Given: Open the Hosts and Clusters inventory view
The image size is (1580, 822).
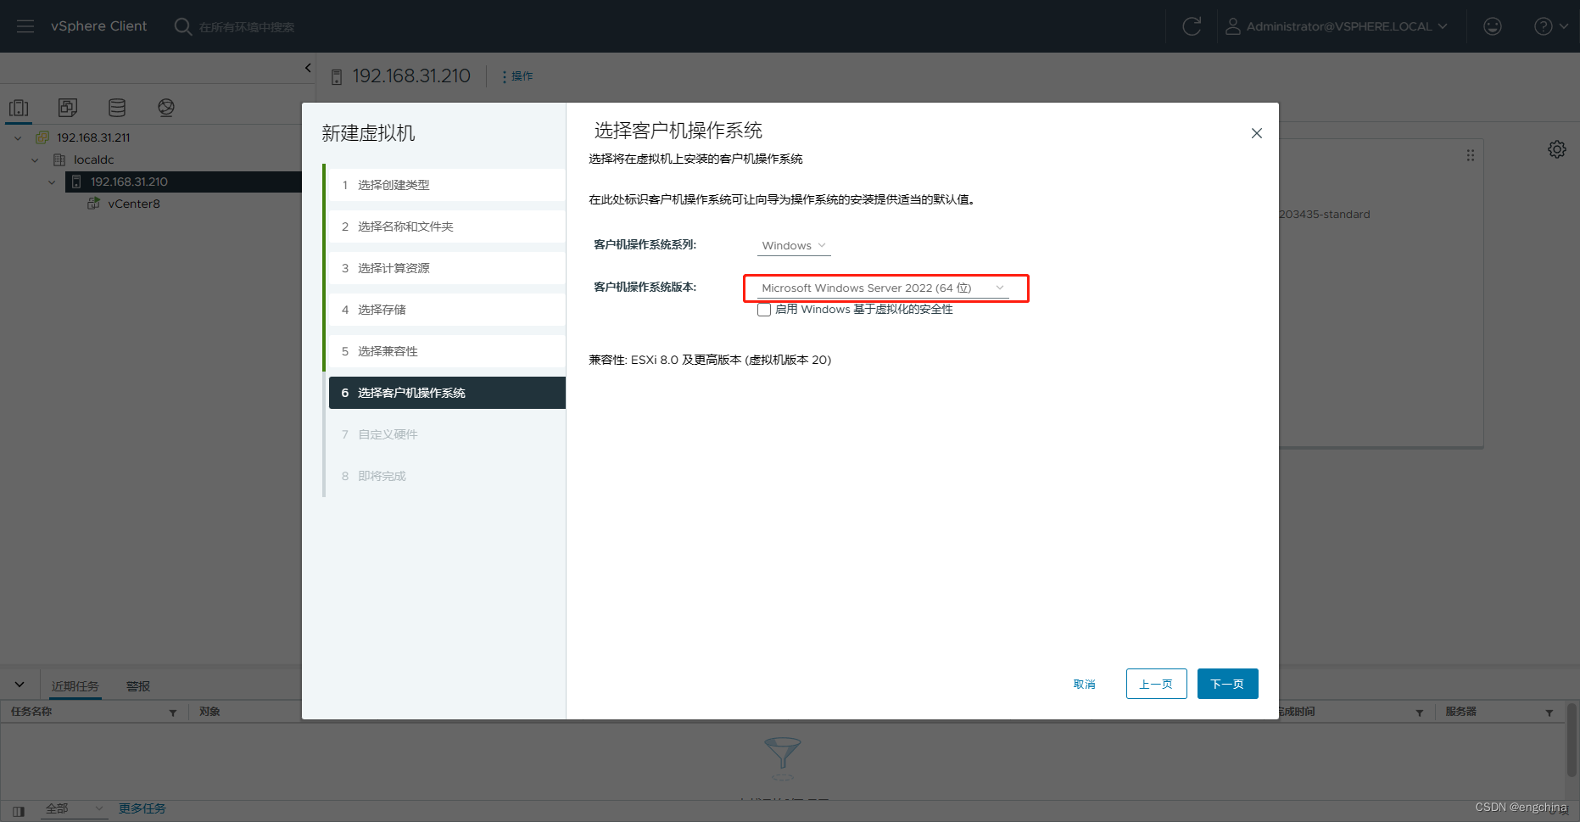Looking at the screenshot, I should pos(19,107).
